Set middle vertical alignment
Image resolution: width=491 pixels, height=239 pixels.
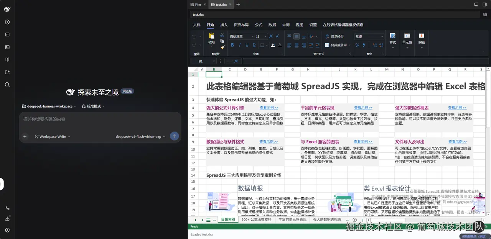pyautogui.click(x=297, y=36)
